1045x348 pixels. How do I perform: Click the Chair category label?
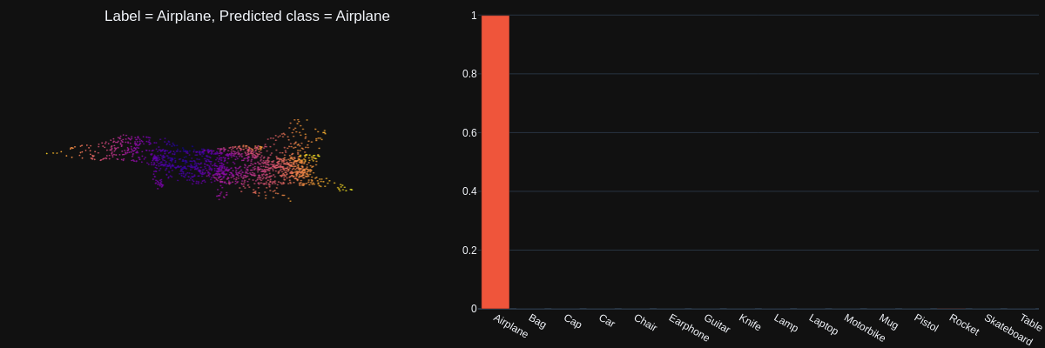(645, 323)
